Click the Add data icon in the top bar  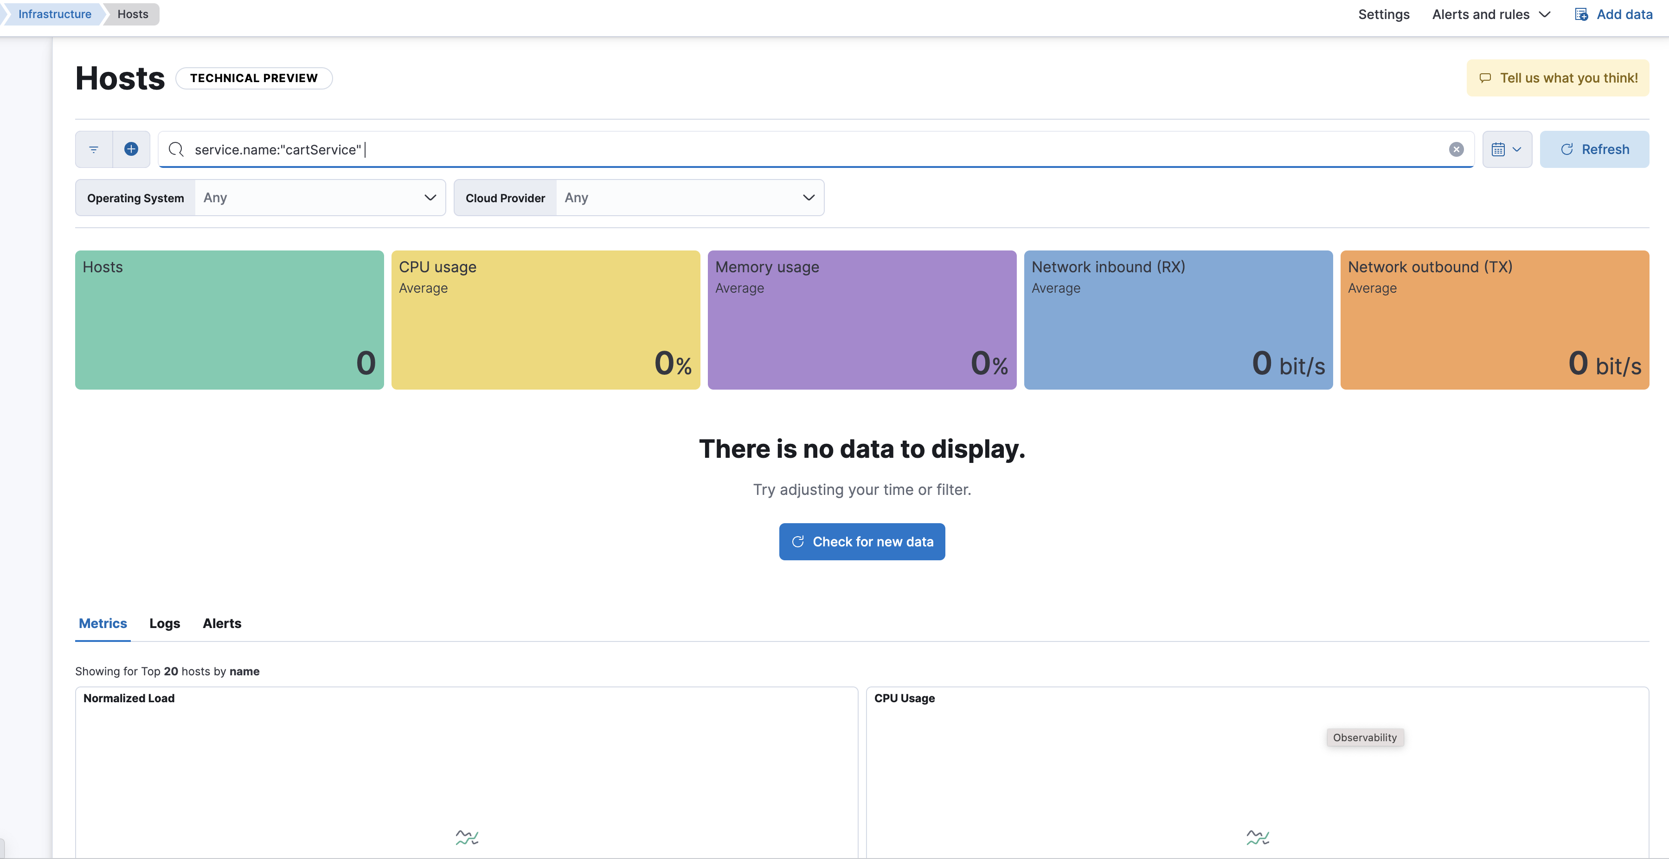tap(1581, 13)
